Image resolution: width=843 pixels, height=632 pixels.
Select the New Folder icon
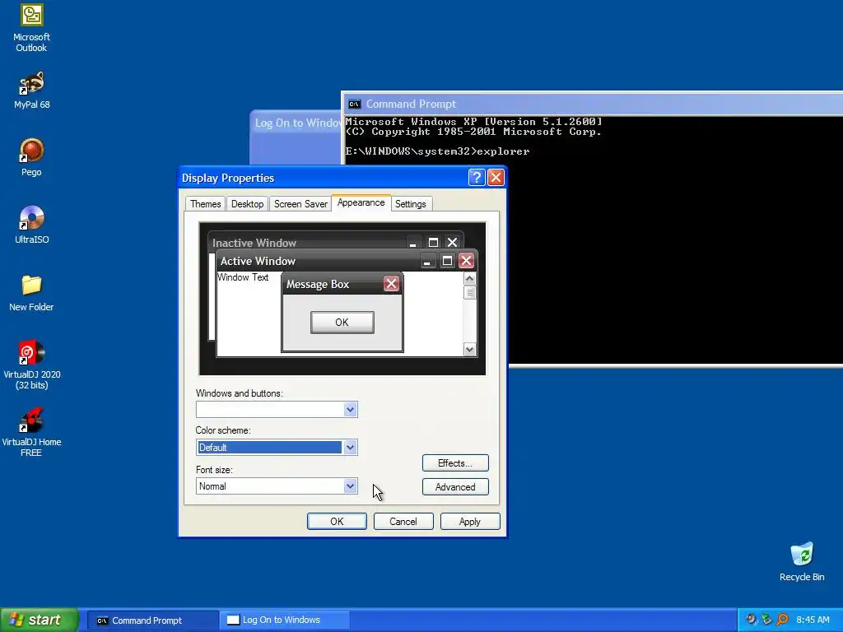coord(32,293)
